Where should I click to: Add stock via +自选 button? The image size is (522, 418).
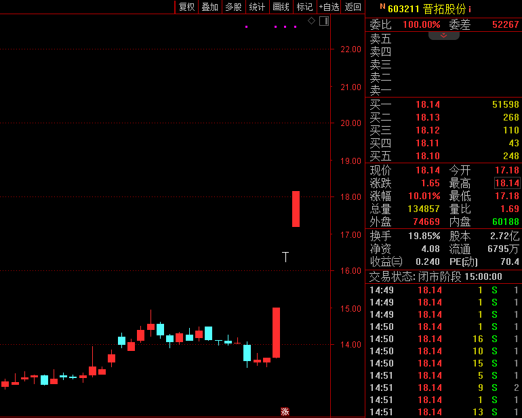click(x=329, y=7)
